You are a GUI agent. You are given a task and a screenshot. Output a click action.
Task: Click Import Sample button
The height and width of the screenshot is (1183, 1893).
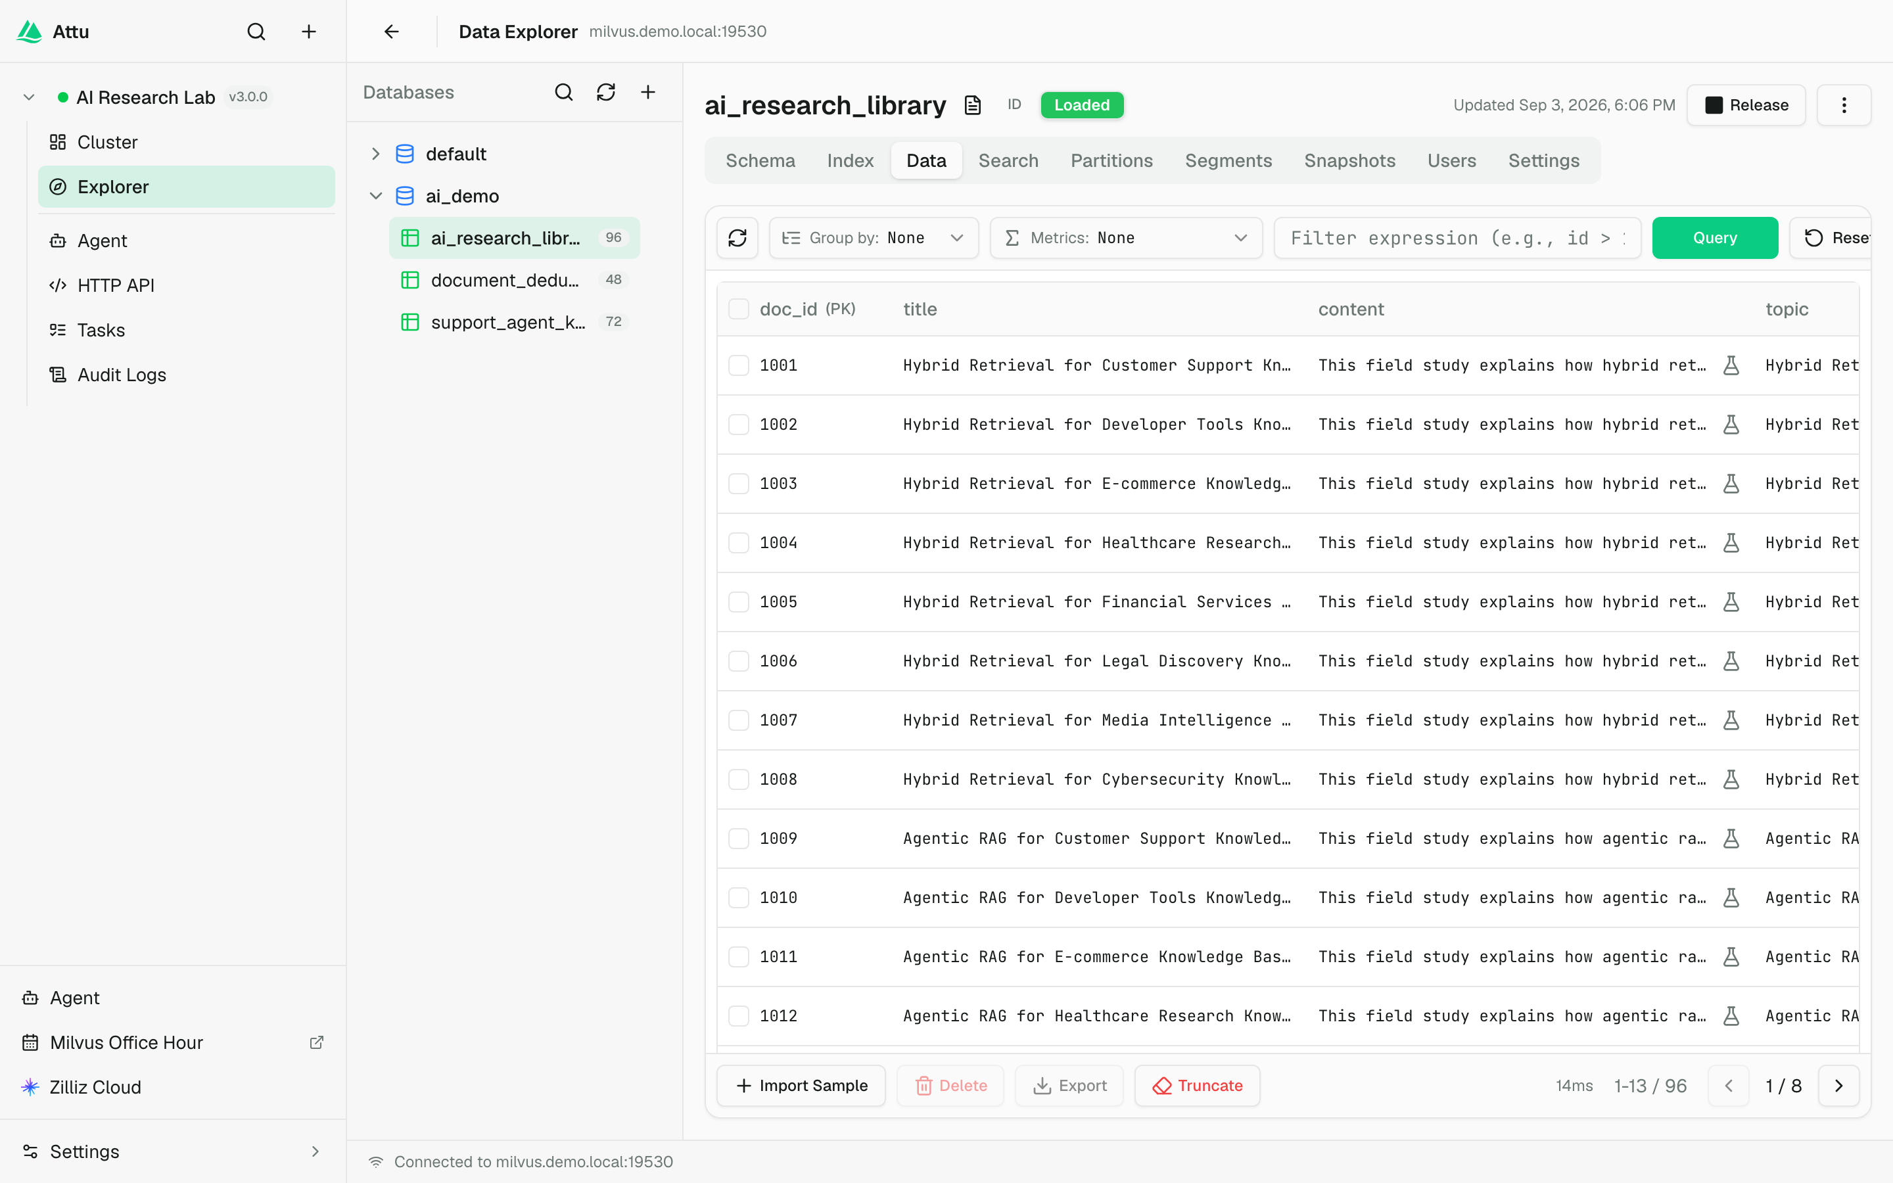pos(801,1086)
